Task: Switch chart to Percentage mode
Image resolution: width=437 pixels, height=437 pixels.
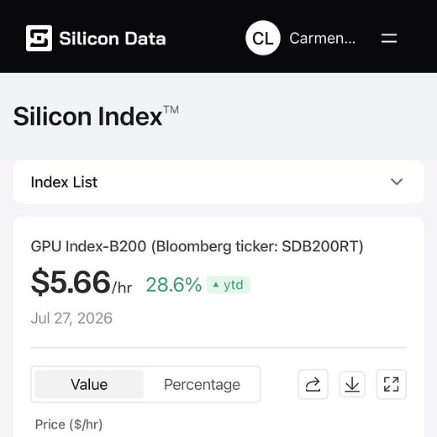Action: coord(202,384)
